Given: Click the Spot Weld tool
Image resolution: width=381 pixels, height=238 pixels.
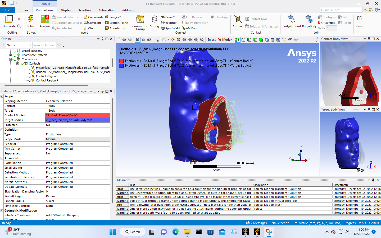Looking at the screenshot, I should point(170,28).
